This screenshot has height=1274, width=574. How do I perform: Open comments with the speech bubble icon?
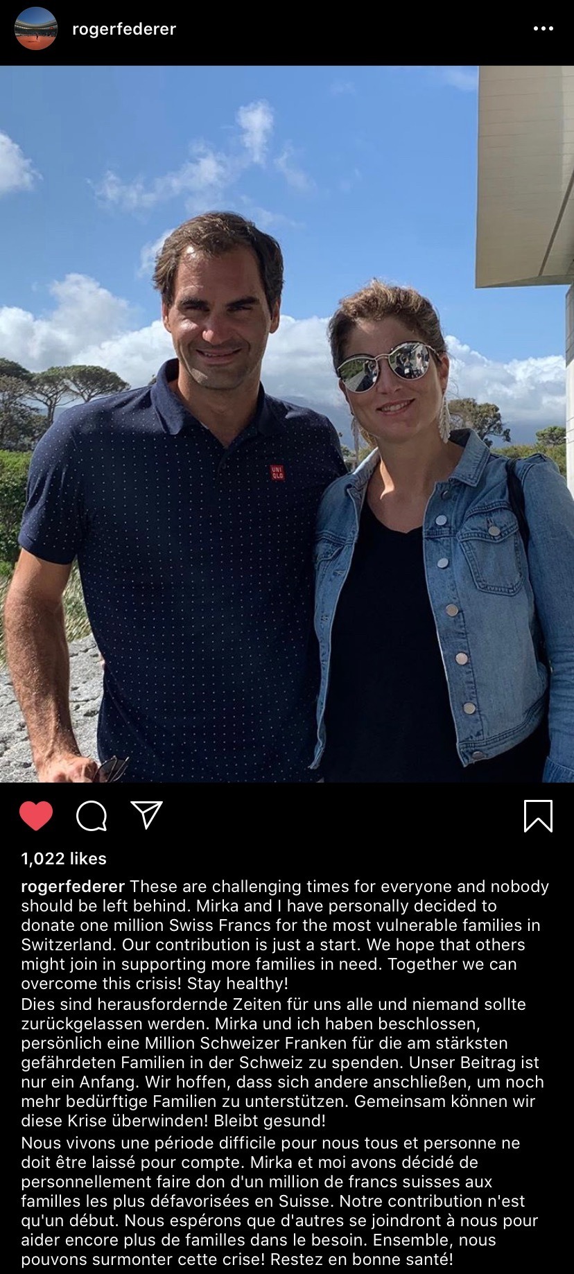pyautogui.click(x=92, y=815)
